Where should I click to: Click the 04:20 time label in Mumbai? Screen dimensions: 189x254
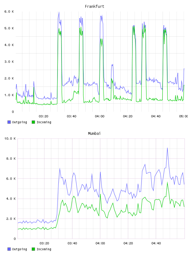(x=128, y=243)
